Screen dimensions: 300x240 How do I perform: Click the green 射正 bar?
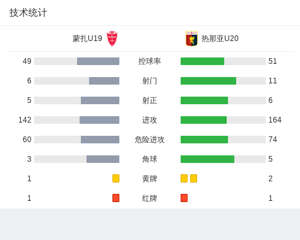204,100
